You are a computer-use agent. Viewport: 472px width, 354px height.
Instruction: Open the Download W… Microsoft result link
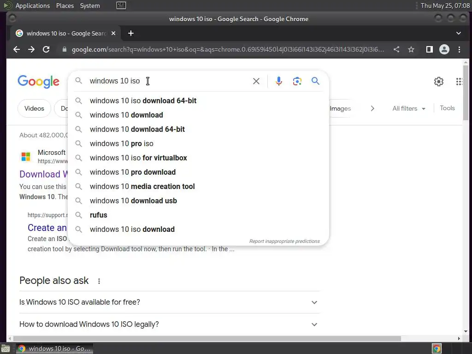pos(44,174)
